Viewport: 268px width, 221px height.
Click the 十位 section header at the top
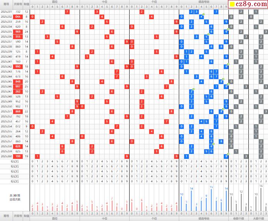coord(105,2)
